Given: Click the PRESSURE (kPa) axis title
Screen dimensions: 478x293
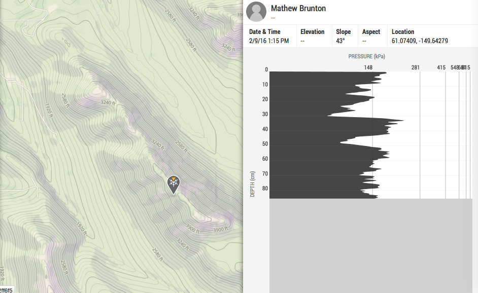Looking at the screenshot, I should click(x=367, y=56).
